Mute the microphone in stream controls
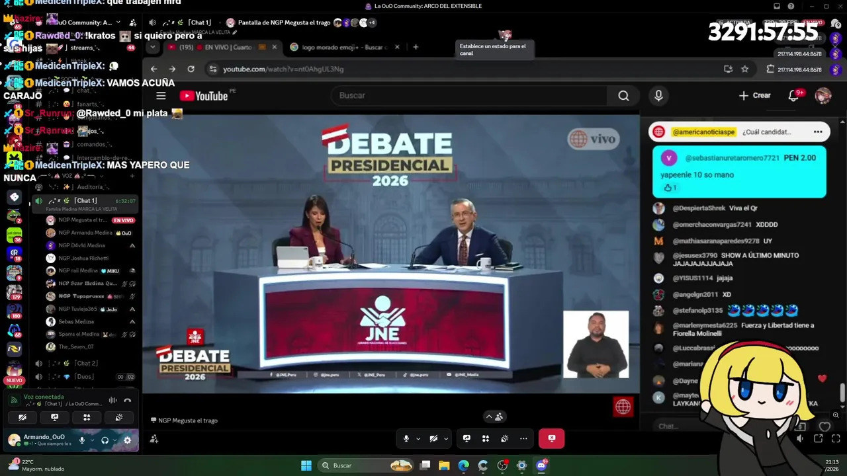 (406, 438)
